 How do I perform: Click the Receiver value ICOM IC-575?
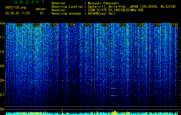point(97,10)
